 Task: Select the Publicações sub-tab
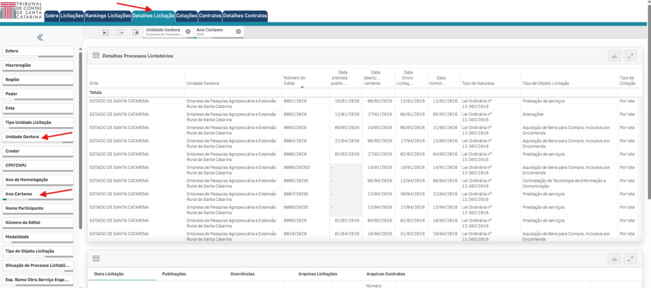point(174,274)
